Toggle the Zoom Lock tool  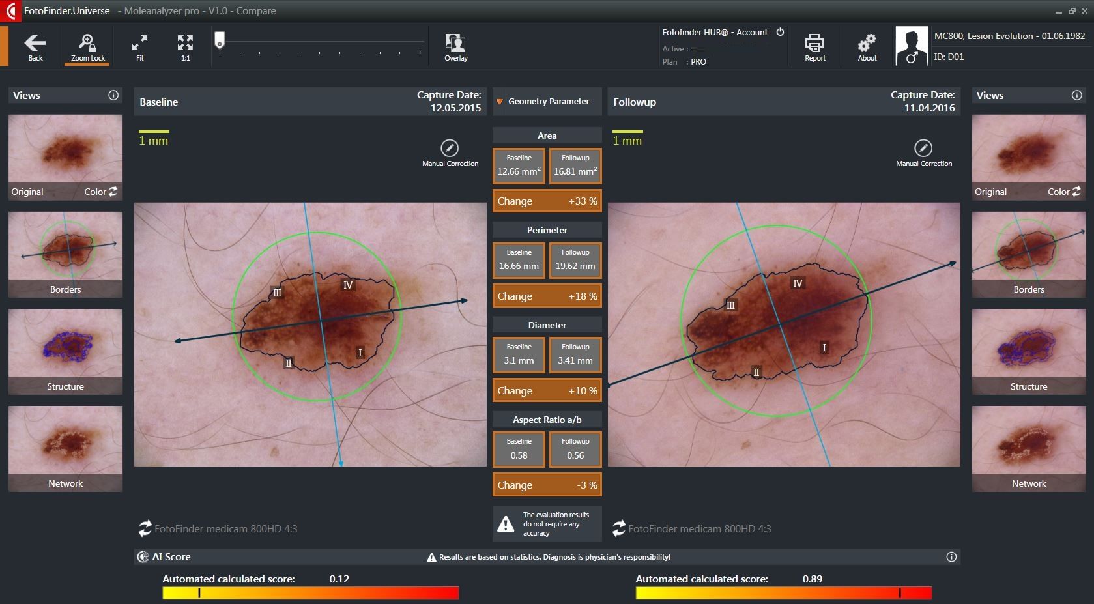click(x=87, y=44)
